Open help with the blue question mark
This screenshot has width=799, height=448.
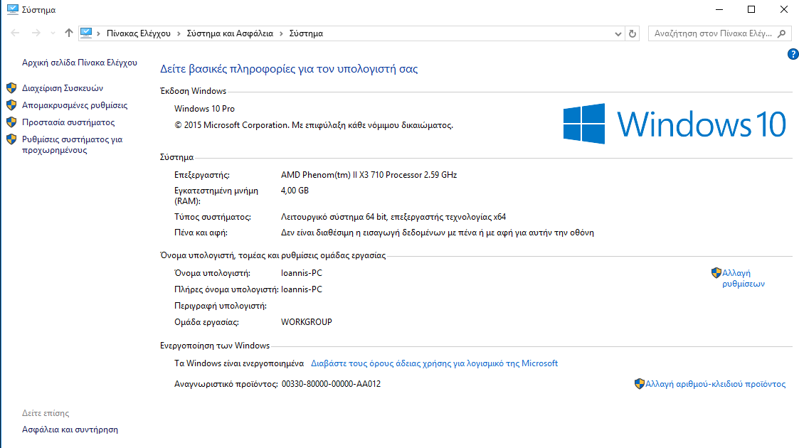pyautogui.click(x=793, y=54)
